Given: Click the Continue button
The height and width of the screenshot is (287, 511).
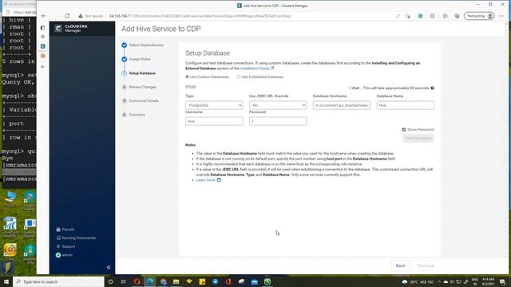Looking at the screenshot, I should pyautogui.click(x=426, y=265).
